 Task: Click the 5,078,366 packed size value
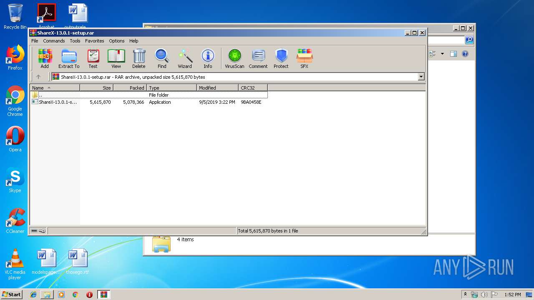[133, 102]
